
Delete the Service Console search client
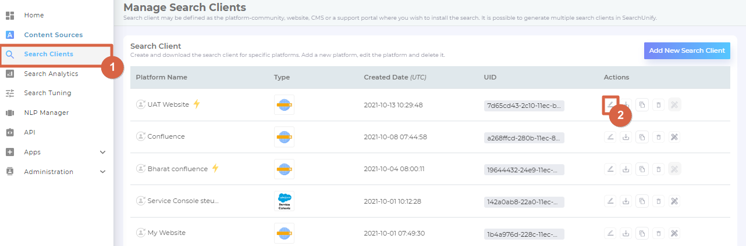click(x=658, y=201)
